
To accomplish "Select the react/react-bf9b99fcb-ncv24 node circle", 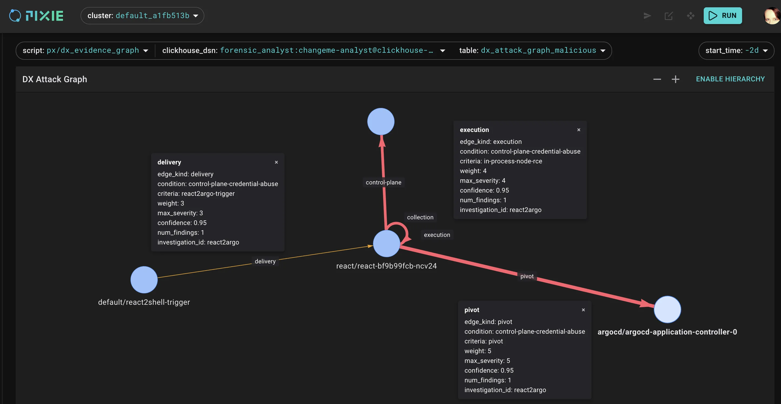I will (x=386, y=244).
